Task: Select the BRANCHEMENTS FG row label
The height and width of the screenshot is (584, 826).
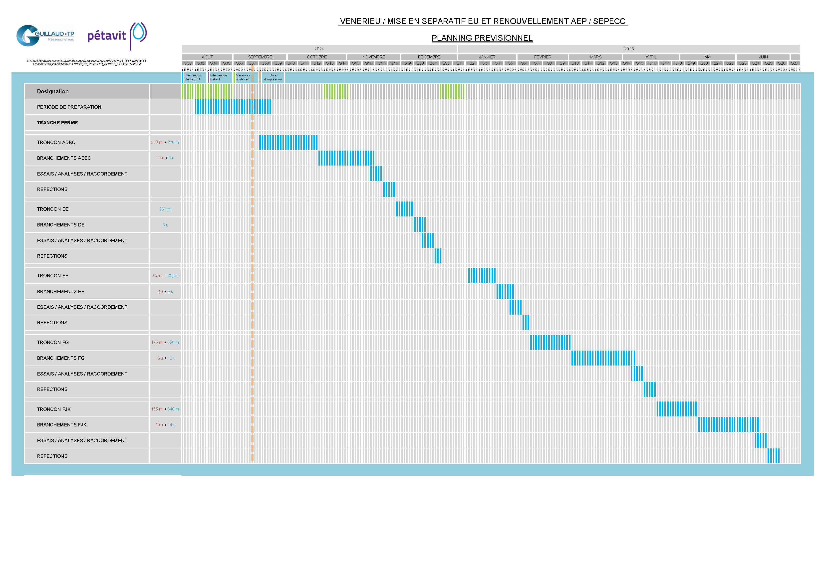Action: pos(61,358)
